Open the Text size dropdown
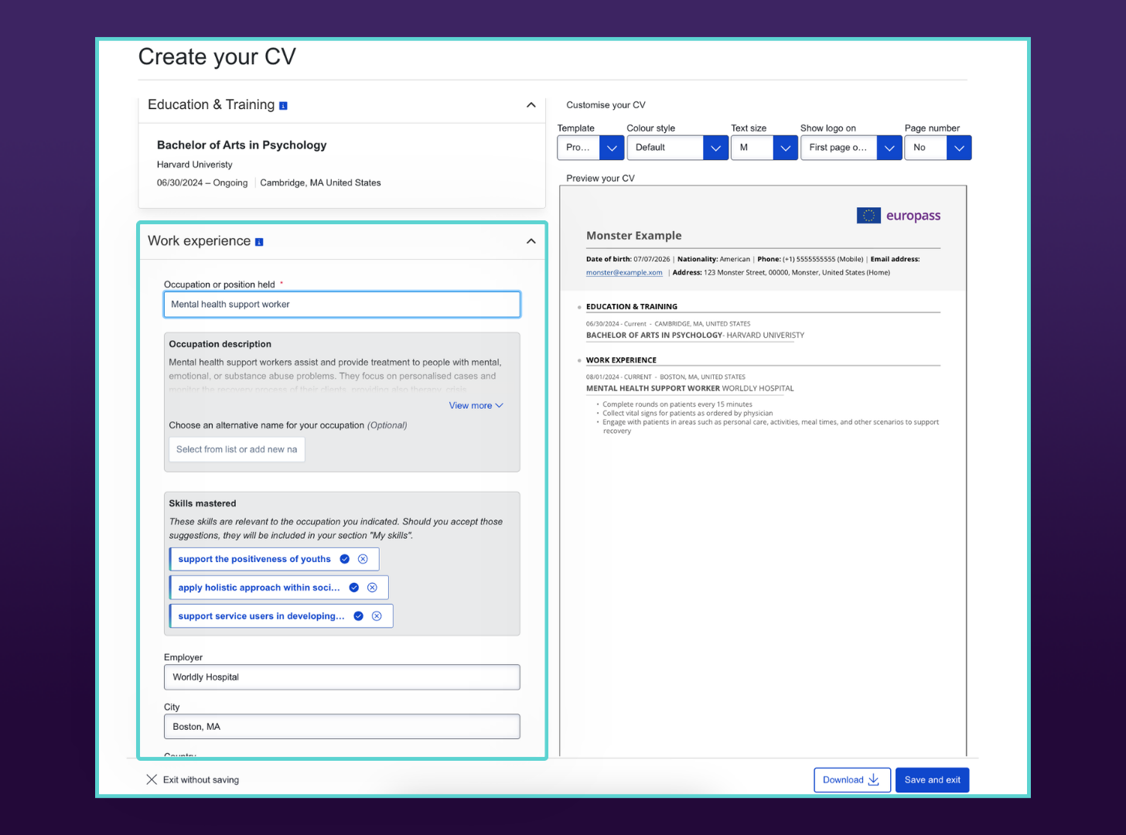The image size is (1126, 835). [x=764, y=148]
